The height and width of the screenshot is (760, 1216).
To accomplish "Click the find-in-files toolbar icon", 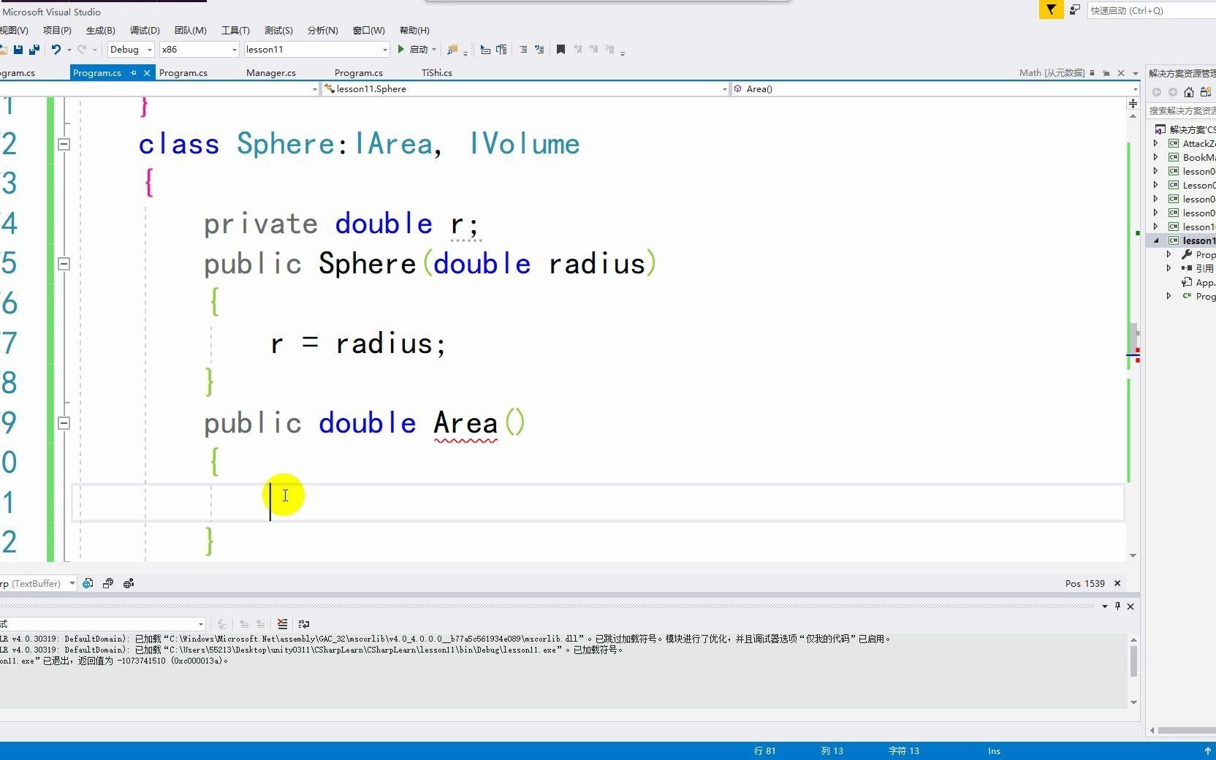I will point(452,50).
